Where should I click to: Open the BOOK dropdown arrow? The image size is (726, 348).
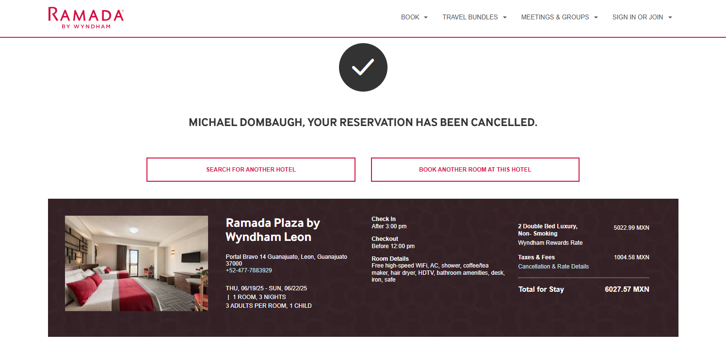tap(426, 17)
